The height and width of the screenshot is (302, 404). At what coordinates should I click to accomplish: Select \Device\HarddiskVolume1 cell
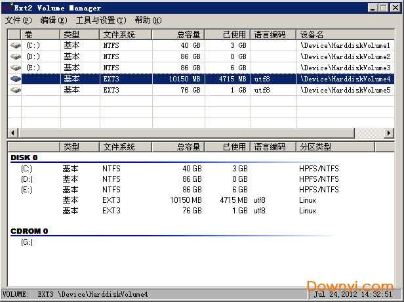[x=345, y=46]
